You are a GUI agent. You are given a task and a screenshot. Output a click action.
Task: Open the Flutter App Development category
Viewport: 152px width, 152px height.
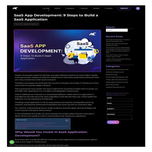point(117,80)
